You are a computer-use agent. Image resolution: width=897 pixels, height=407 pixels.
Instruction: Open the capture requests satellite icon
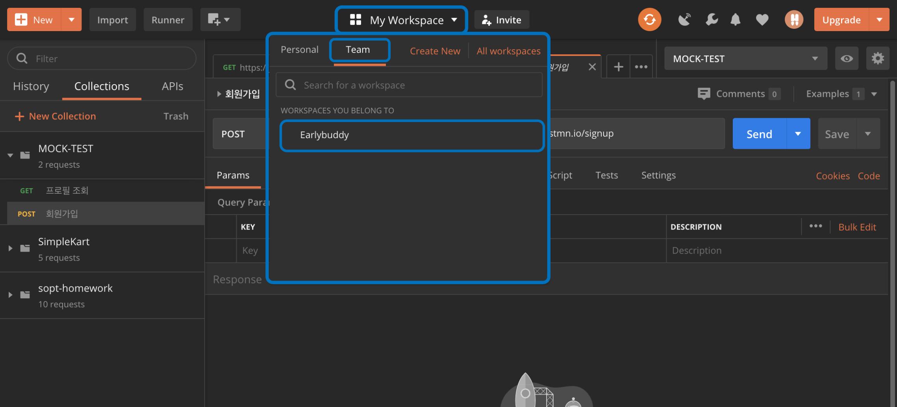click(684, 19)
